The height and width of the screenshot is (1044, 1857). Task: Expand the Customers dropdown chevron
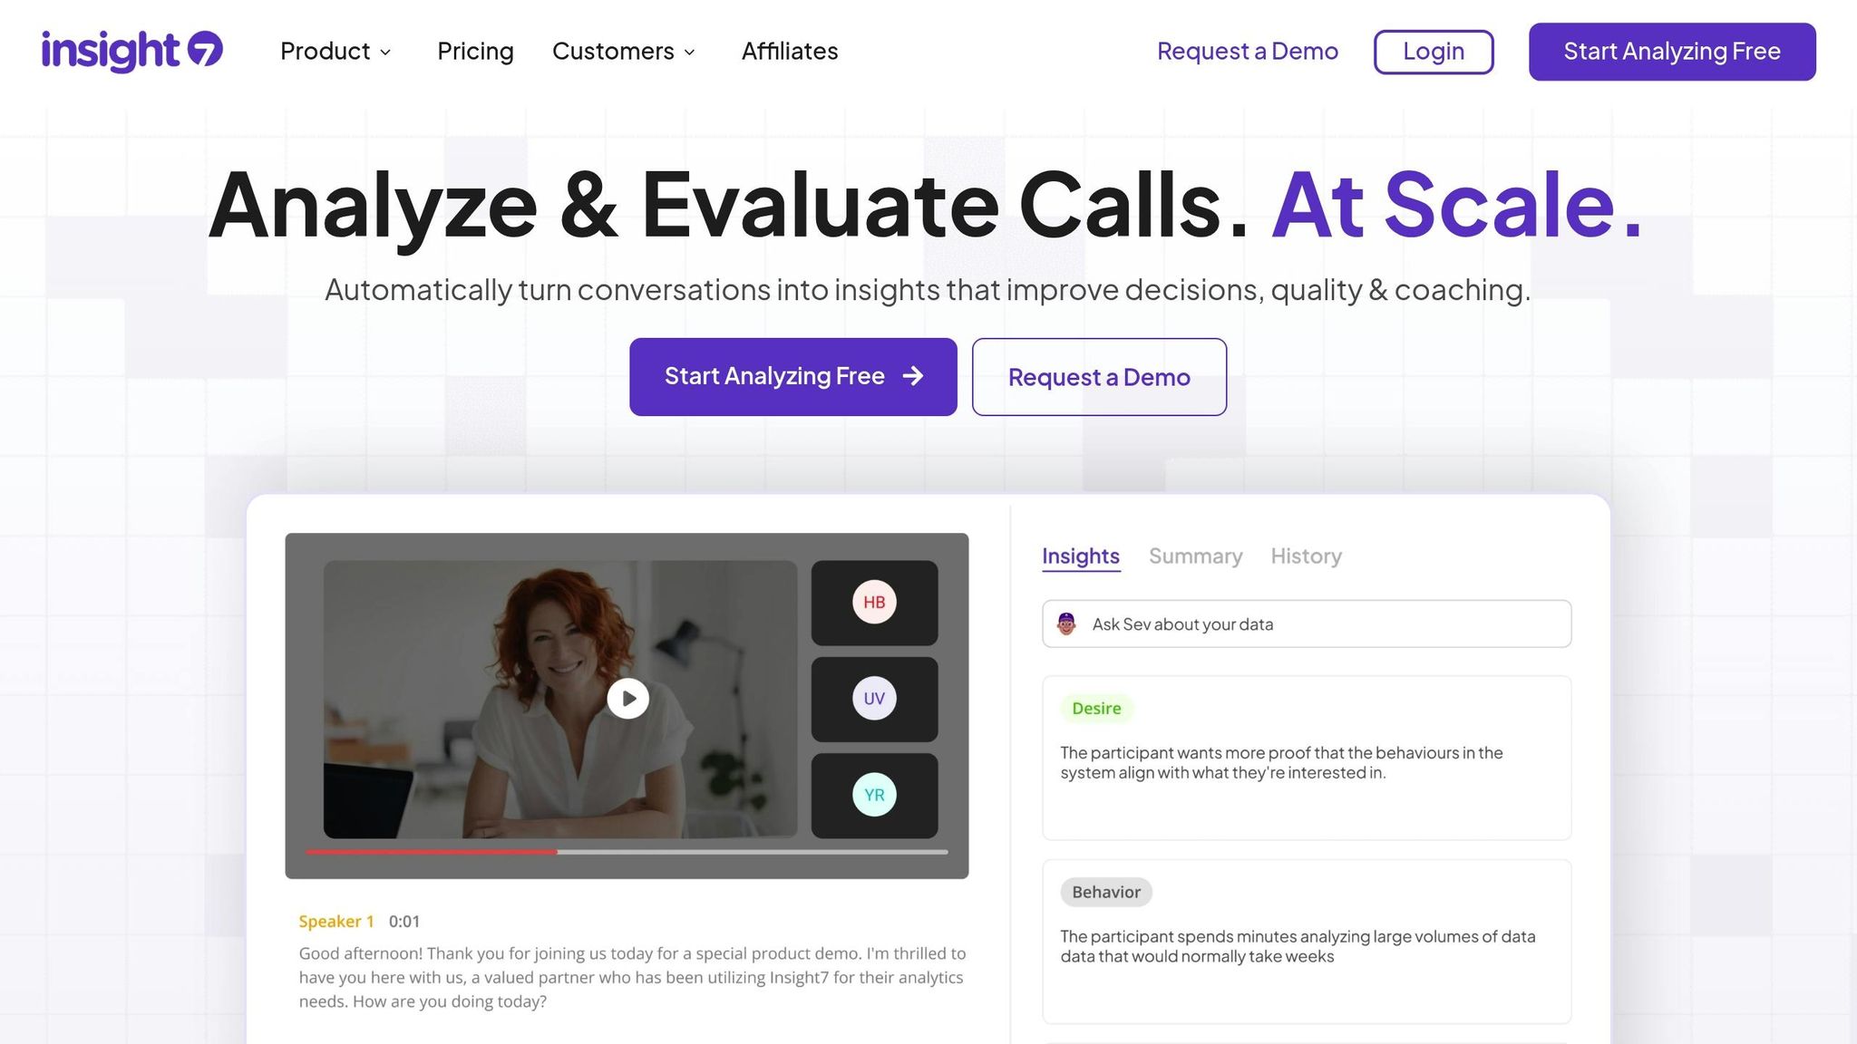coord(689,53)
